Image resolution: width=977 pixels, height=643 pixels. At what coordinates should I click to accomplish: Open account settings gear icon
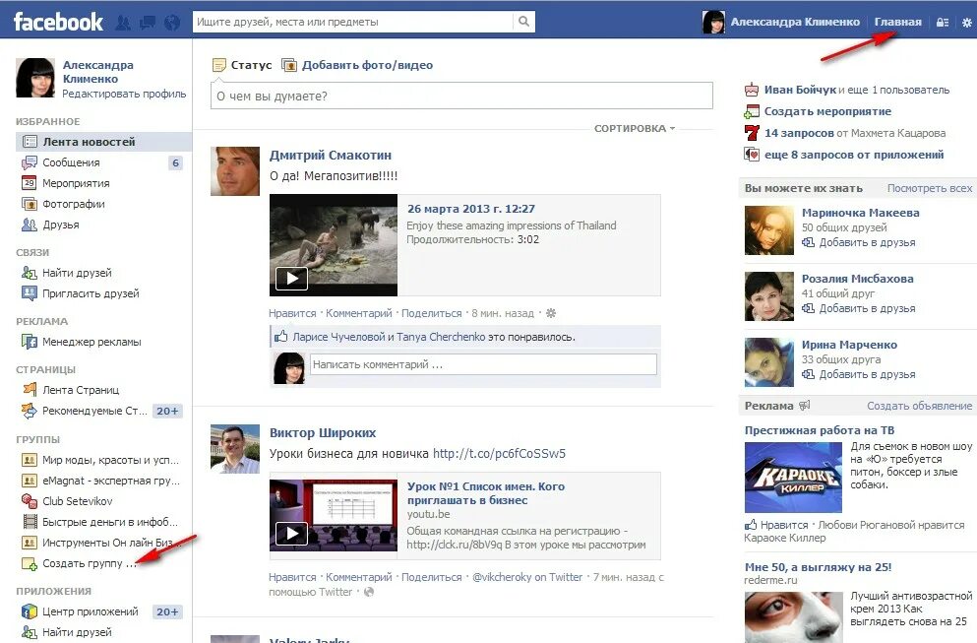pos(966,22)
